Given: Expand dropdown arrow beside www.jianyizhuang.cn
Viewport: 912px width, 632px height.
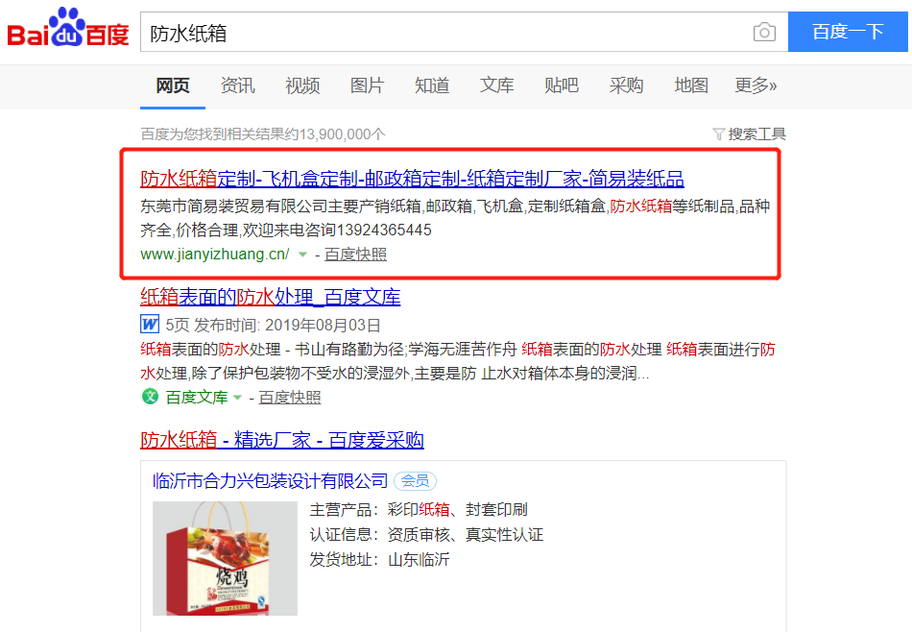Looking at the screenshot, I should pos(302,255).
